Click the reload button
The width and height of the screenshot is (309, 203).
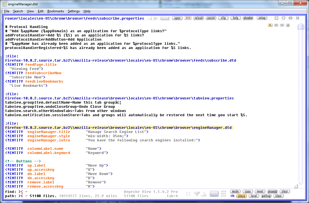coord(199,18)
